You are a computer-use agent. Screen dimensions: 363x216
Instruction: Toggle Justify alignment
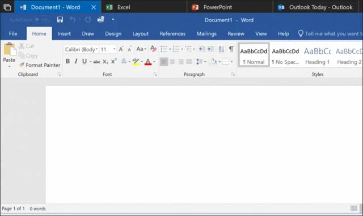189,62
